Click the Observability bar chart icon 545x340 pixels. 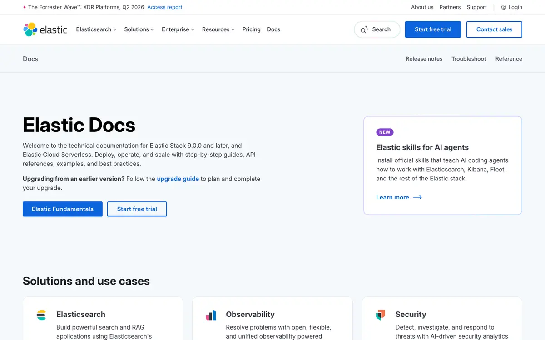(211, 315)
